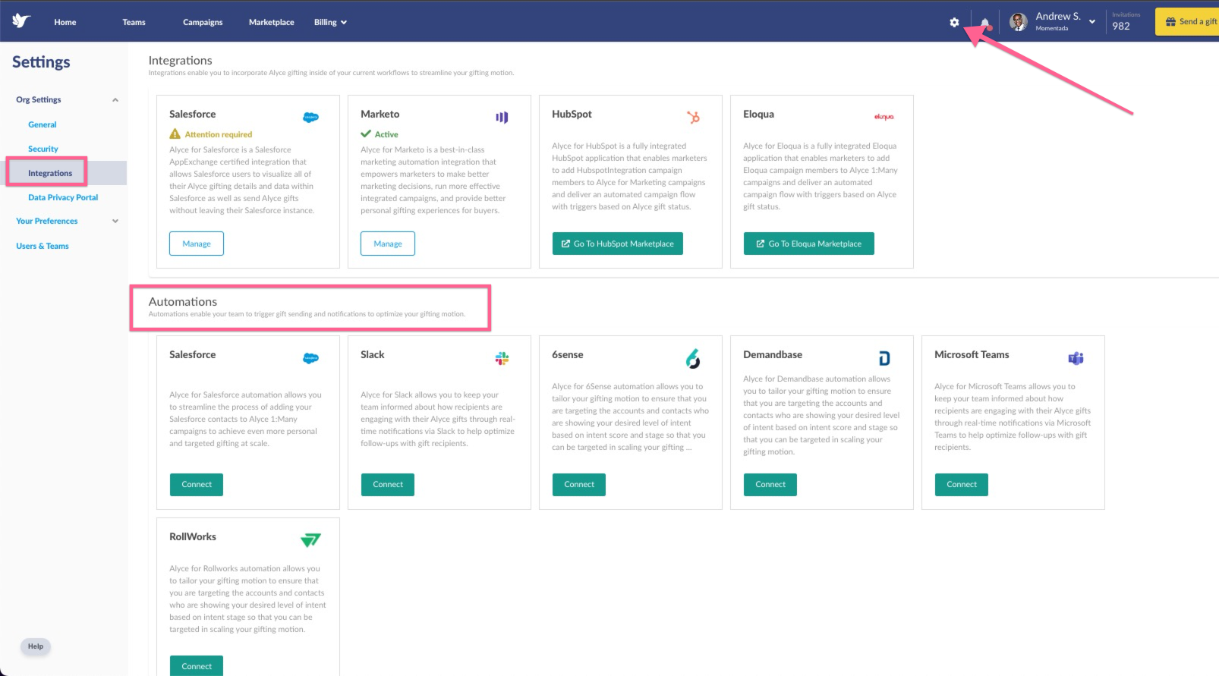Screen dimensions: 1219x676
Task: Open the Campaigns nav item
Action: click(203, 22)
